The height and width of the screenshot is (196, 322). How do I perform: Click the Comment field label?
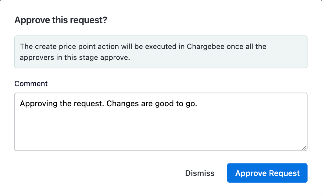pyautogui.click(x=31, y=84)
